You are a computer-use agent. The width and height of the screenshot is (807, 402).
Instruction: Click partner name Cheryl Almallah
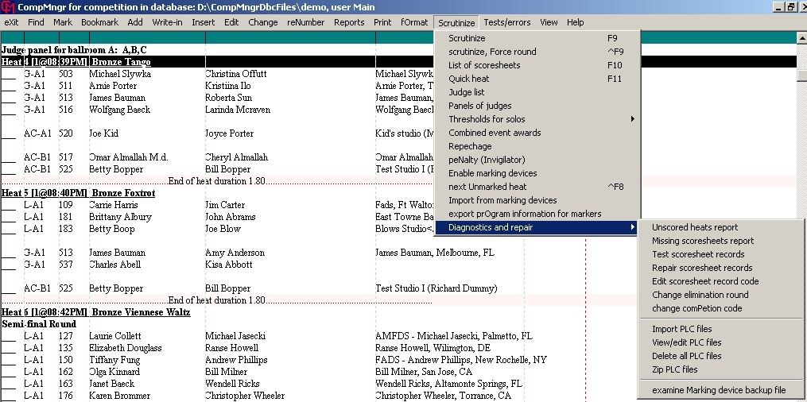pos(236,157)
